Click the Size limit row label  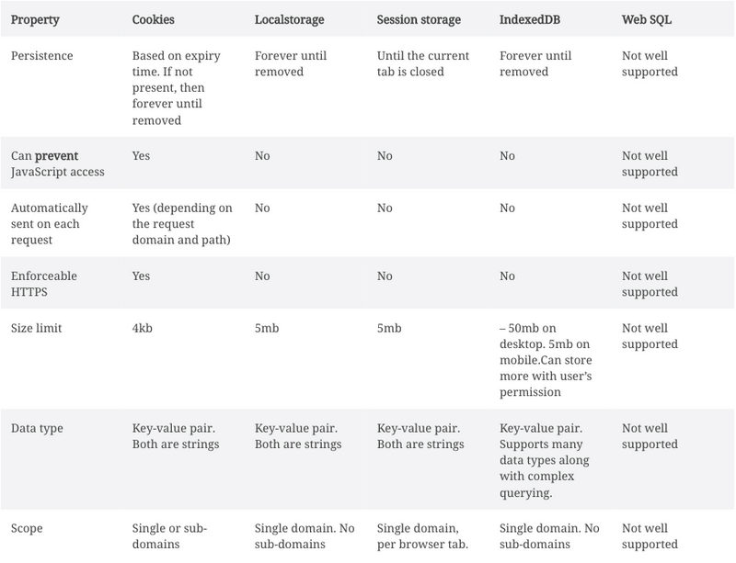tap(39, 326)
